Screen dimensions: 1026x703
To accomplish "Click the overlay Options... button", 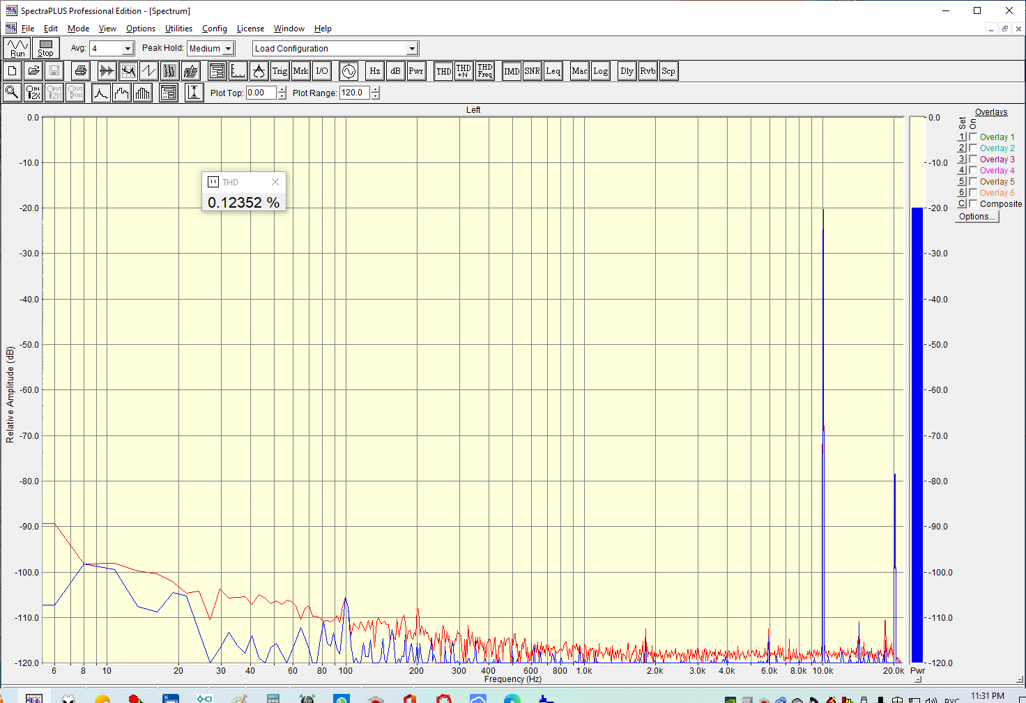I will coord(977,217).
